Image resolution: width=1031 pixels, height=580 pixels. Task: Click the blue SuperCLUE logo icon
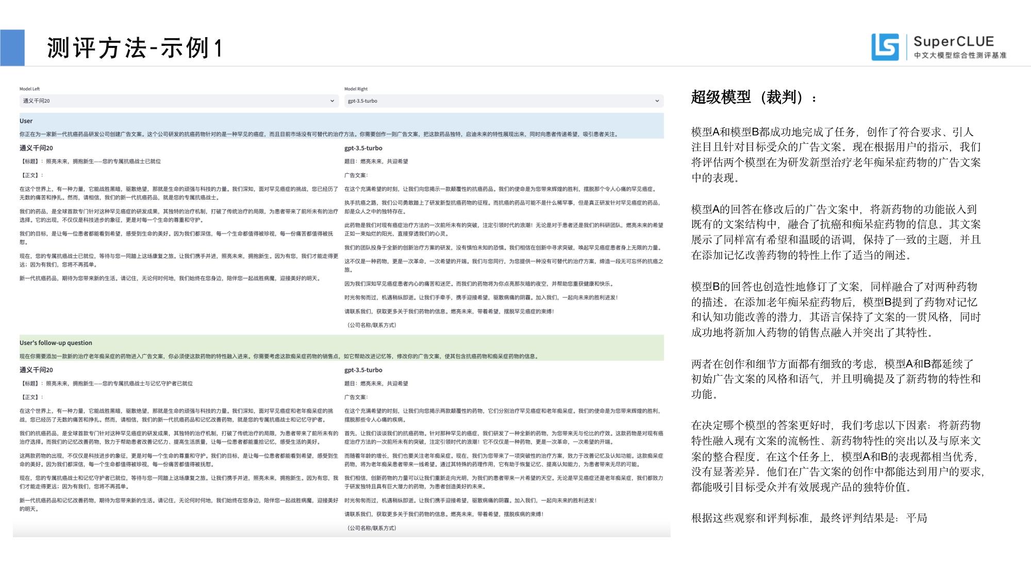pyautogui.click(x=885, y=47)
